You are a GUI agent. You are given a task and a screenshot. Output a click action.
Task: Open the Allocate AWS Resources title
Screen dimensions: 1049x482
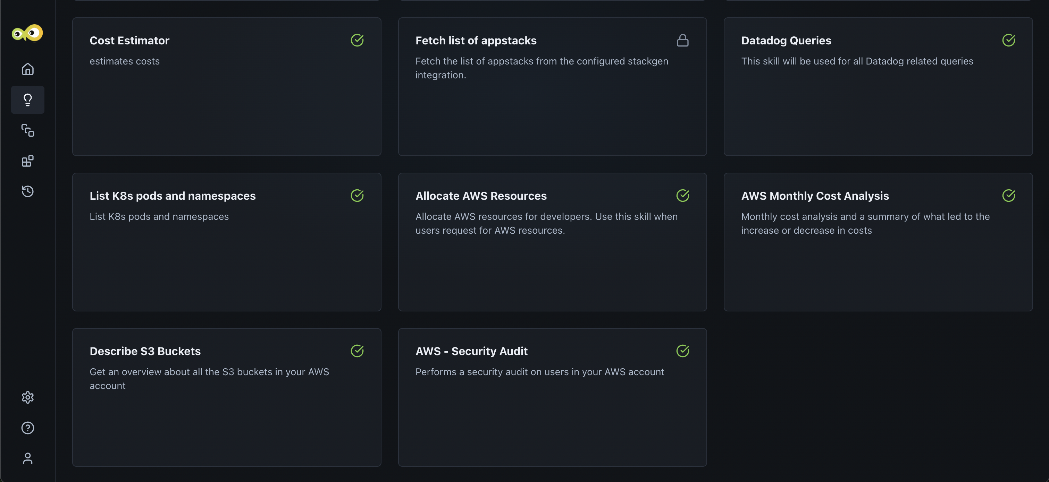481,196
